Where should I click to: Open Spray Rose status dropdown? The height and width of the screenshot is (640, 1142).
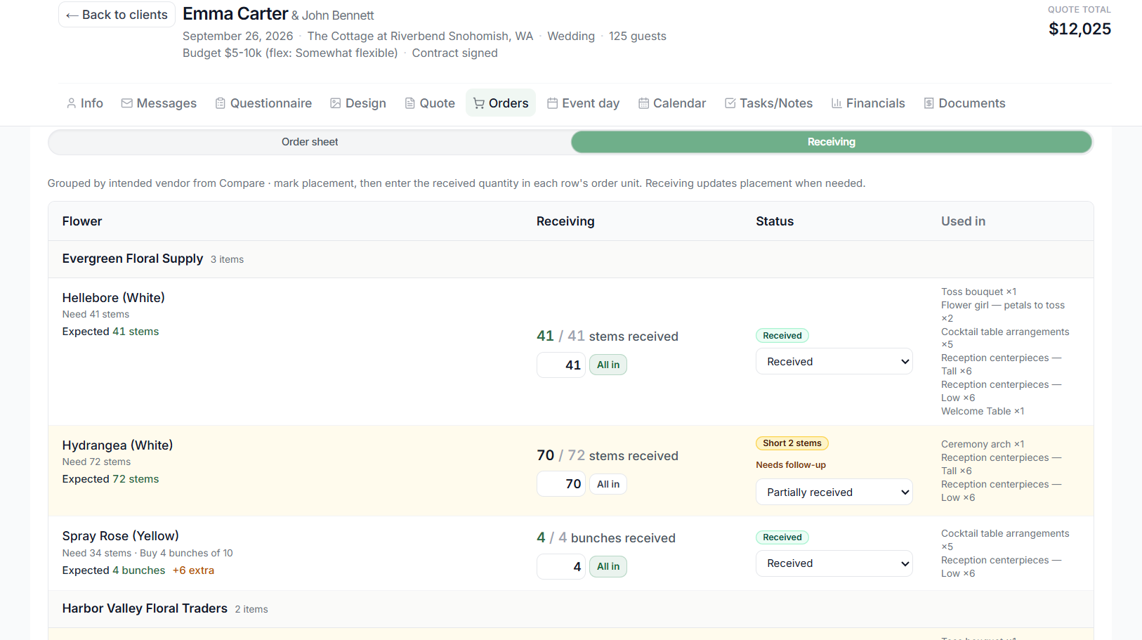(x=834, y=563)
